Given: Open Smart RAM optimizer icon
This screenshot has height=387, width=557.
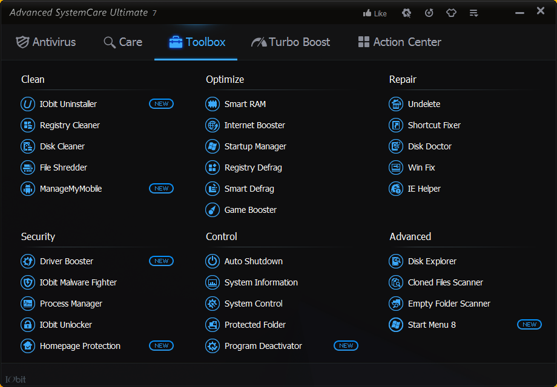Looking at the screenshot, I should [213, 104].
